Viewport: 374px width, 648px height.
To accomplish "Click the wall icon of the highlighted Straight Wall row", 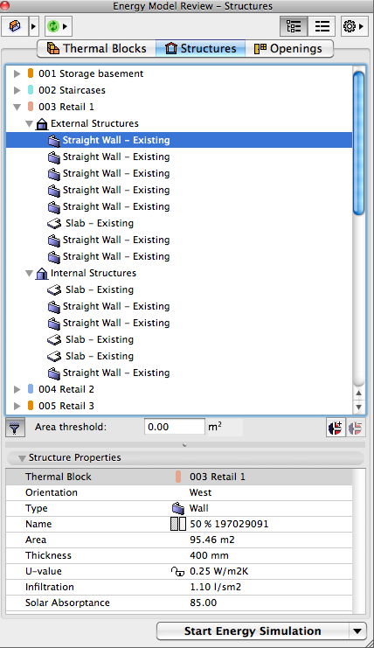I will [x=54, y=141].
